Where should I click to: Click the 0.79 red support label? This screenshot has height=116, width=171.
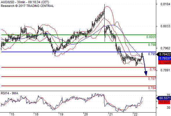153,69
